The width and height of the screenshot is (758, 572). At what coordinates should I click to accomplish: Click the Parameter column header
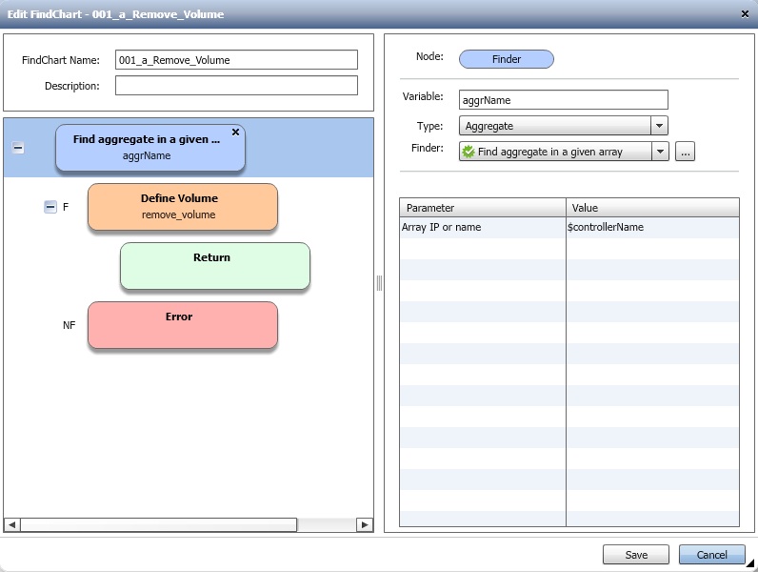[482, 208]
